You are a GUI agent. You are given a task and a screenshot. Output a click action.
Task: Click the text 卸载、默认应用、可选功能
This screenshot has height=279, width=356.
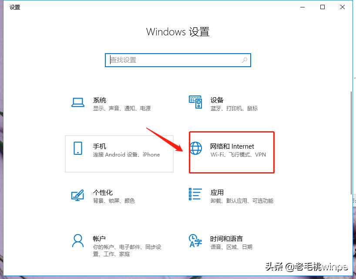click(242, 201)
